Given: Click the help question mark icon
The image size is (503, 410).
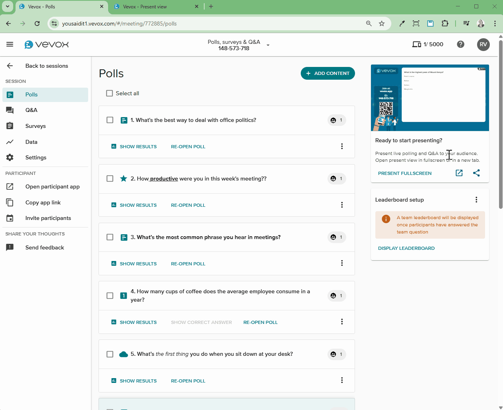Looking at the screenshot, I should (x=461, y=44).
